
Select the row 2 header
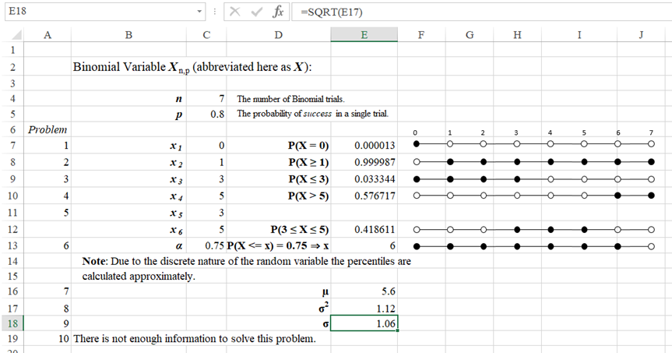12,66
